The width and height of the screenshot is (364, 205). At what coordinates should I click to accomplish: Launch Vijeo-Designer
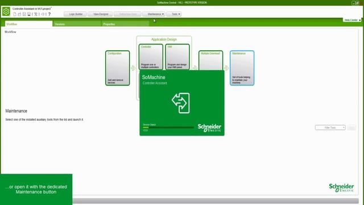100,14
